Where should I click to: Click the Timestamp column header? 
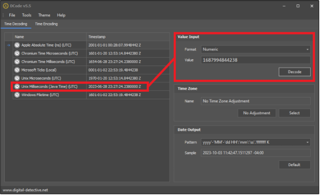coord(128,37)
